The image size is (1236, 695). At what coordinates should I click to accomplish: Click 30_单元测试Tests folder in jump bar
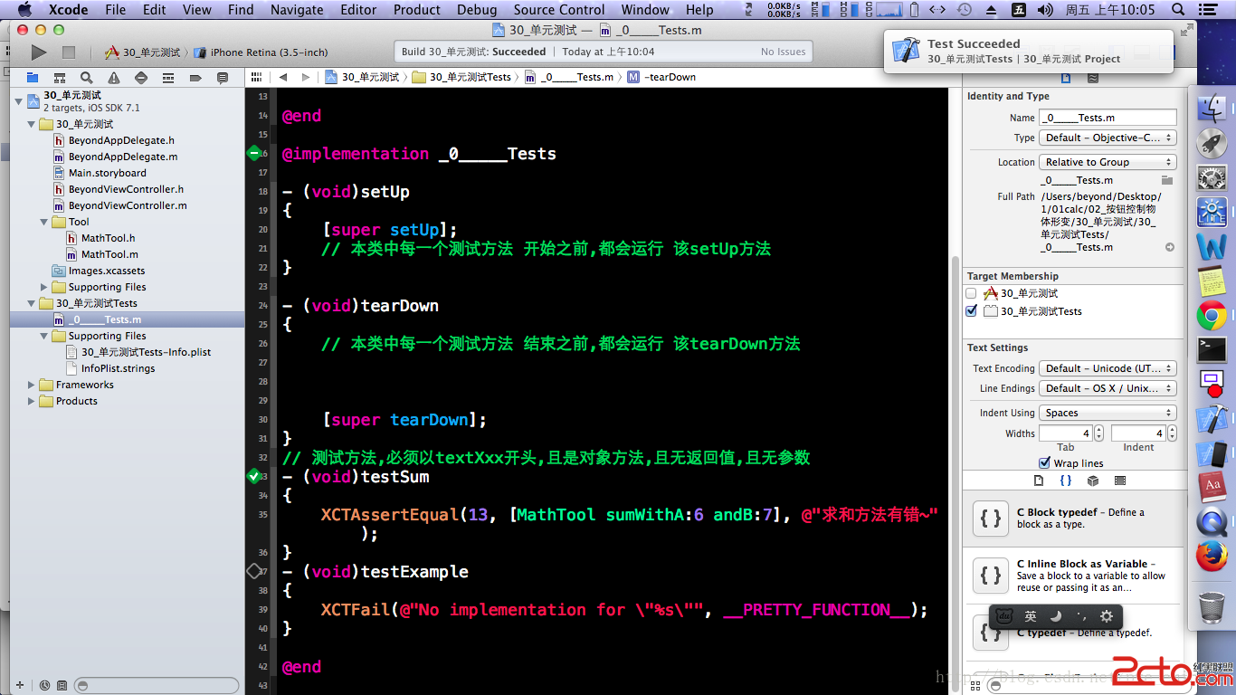(x=462, y=77)
